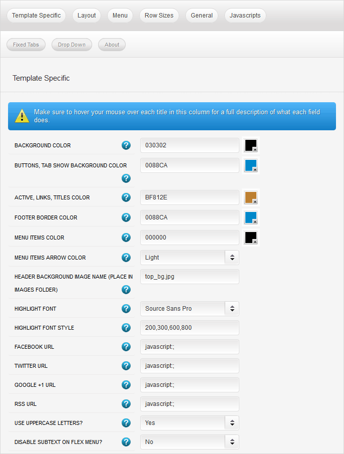344x454 pixels.
Task: Click help icon for Facebook URL
Action: coord(126,347)
